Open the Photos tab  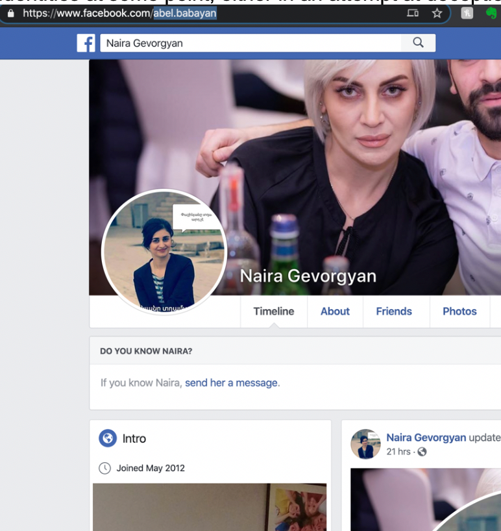point(459,311)
